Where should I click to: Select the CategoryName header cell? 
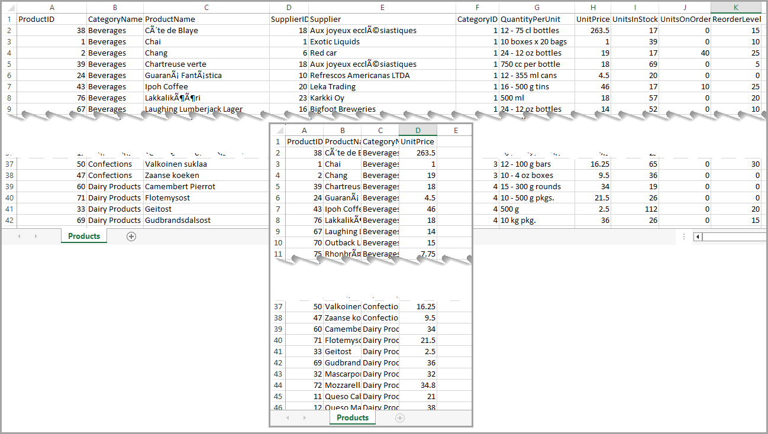coord(115,19)
